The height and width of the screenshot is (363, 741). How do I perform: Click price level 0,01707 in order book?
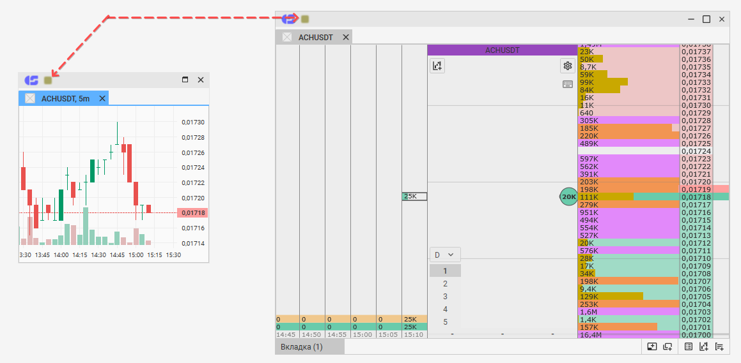click(696, 281)
